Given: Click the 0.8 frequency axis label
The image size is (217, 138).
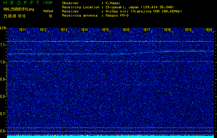Looking at the screenshot, I should tap(3, 97).
